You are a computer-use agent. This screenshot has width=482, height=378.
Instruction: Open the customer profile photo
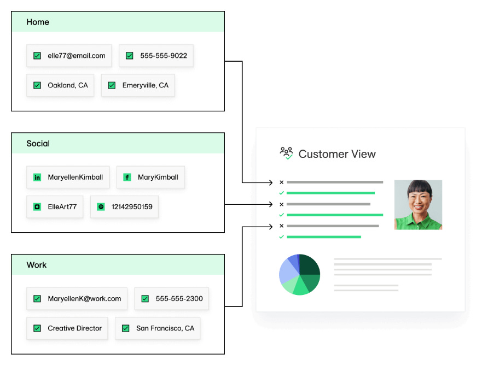pos(418,205)
